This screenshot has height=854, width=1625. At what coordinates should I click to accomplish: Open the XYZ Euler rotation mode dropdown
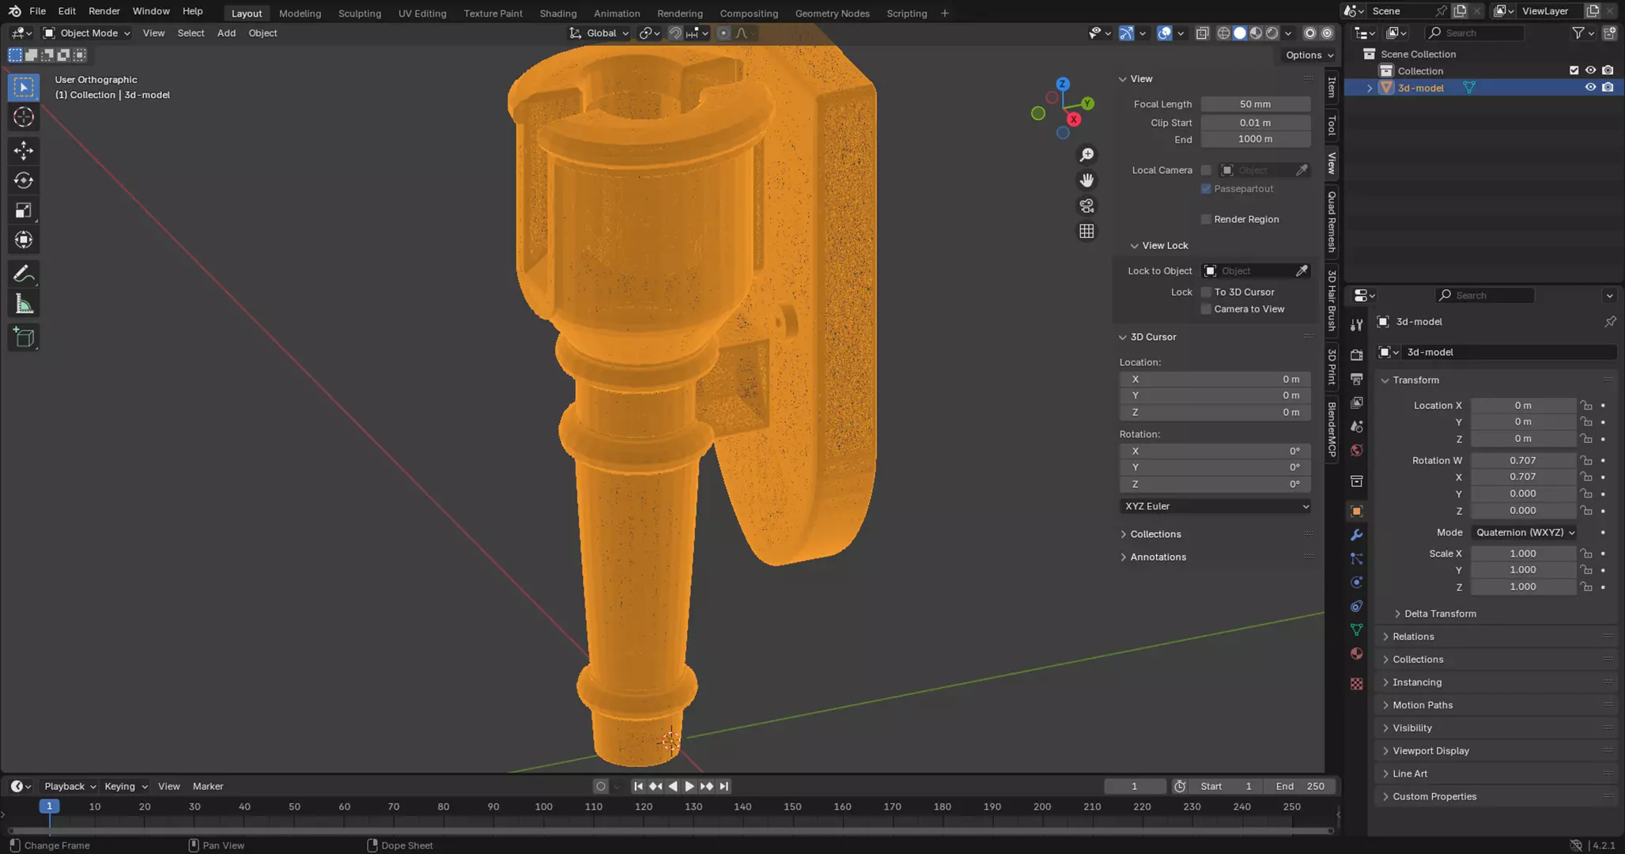pyautogui.click(x=1215, y=506)
